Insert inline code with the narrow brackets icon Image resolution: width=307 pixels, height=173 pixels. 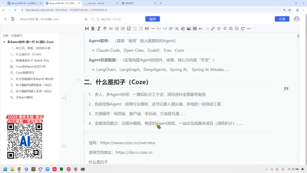pos(159,29)
